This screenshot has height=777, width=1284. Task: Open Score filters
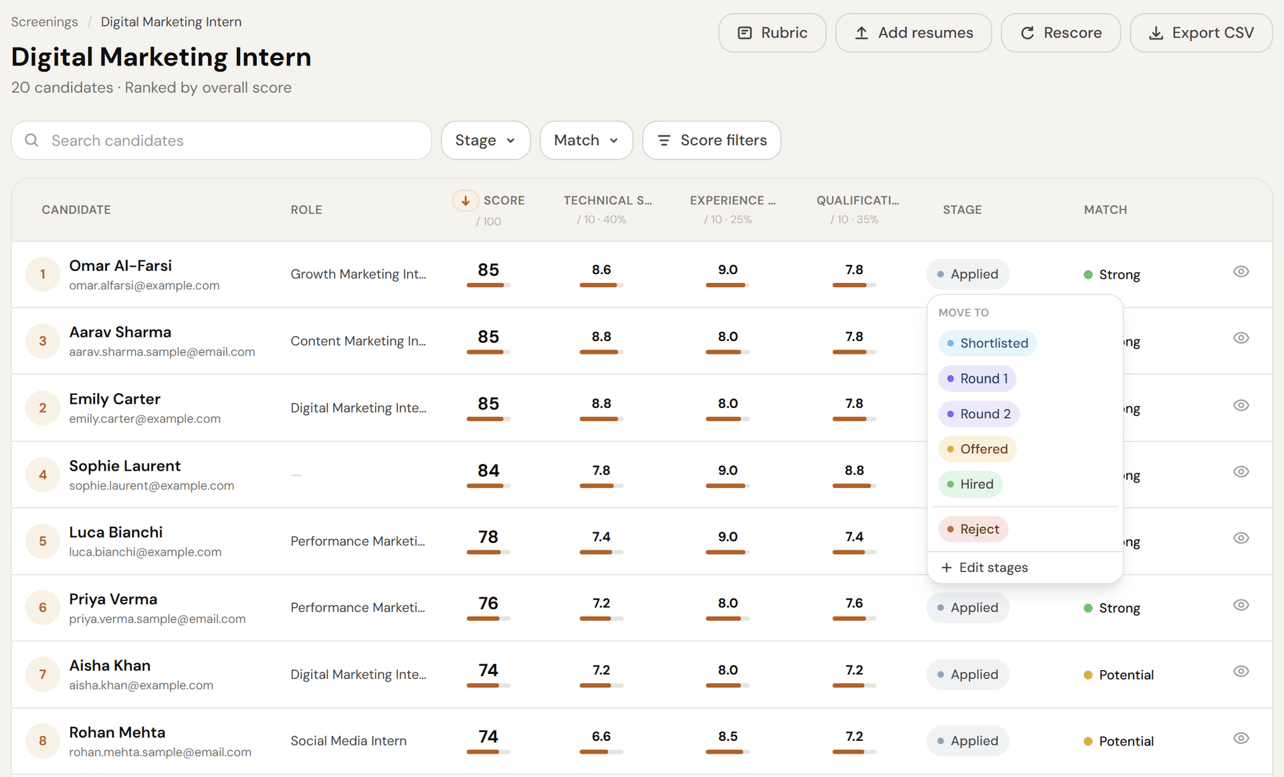712,140
